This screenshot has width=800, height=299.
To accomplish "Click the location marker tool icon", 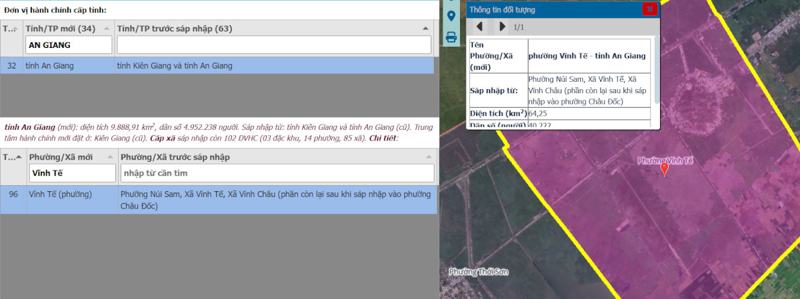I will (x=451, y=16).
